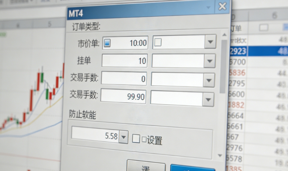This screenshot has width=288, height=171.
Task: Click the dialog vertical scrollbar thumb
Action: (x=223, y=66)
